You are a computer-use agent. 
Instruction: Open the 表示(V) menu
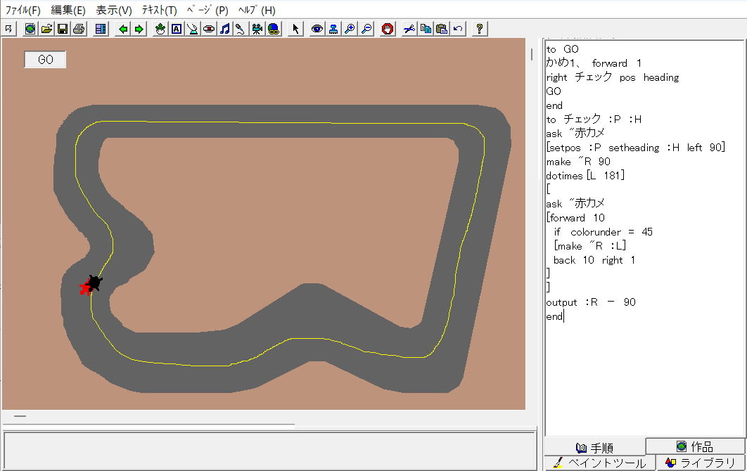coord(114,10)
